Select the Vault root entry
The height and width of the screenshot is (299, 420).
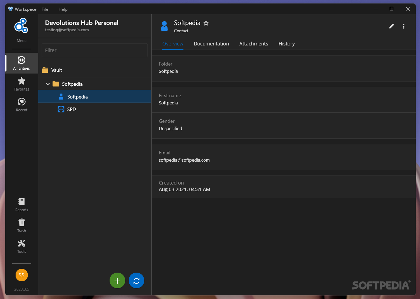pos(95,70)
